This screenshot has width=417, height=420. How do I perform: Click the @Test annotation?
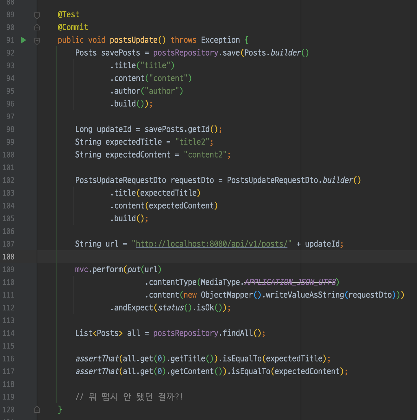69,14
